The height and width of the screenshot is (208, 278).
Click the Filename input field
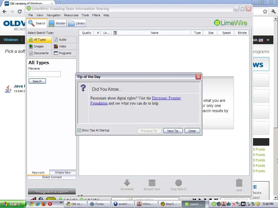click(45, 74)
